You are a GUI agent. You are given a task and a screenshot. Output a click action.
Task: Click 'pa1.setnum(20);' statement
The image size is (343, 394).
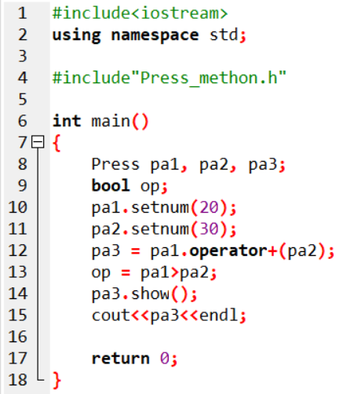pos(164,208)
